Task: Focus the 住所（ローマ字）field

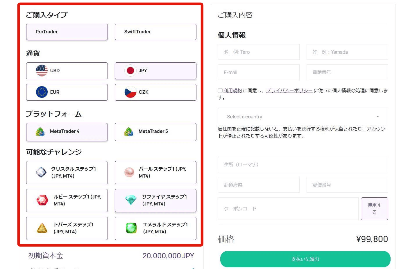Action: (x=303, y=165)
